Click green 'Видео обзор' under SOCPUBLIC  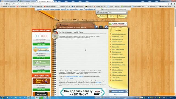tap(41, 44)
